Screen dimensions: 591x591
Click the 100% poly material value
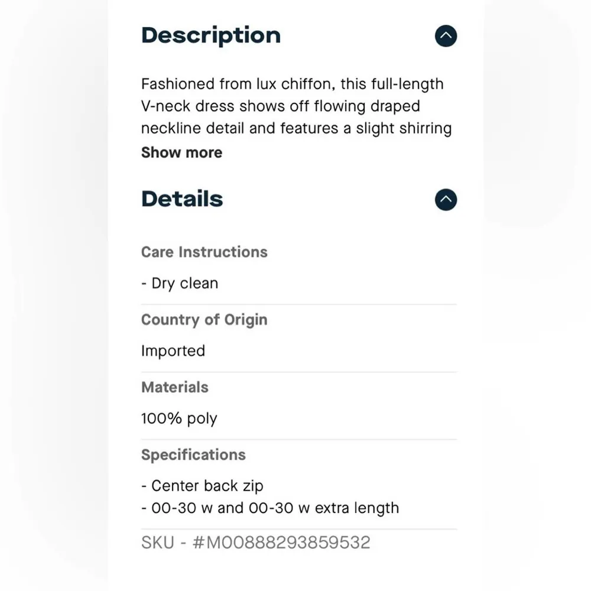click(x=179, y=419)
